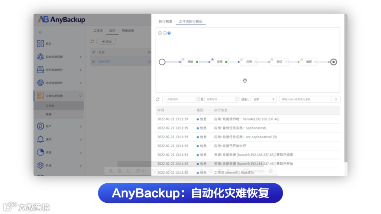Open the demo01 workflow link
This screenshot has width=381, height=214.
point(104,61)
